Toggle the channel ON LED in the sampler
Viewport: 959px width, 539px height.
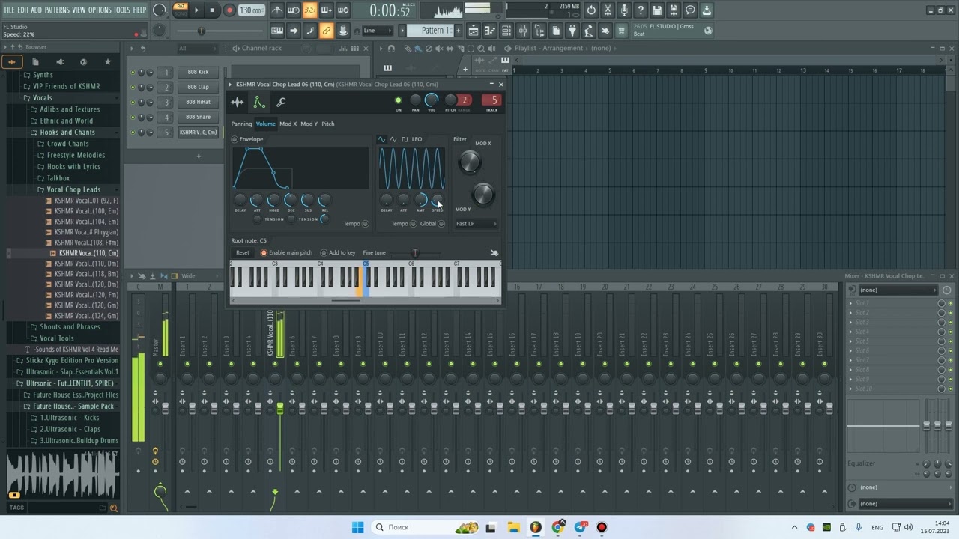coord(398,100)
